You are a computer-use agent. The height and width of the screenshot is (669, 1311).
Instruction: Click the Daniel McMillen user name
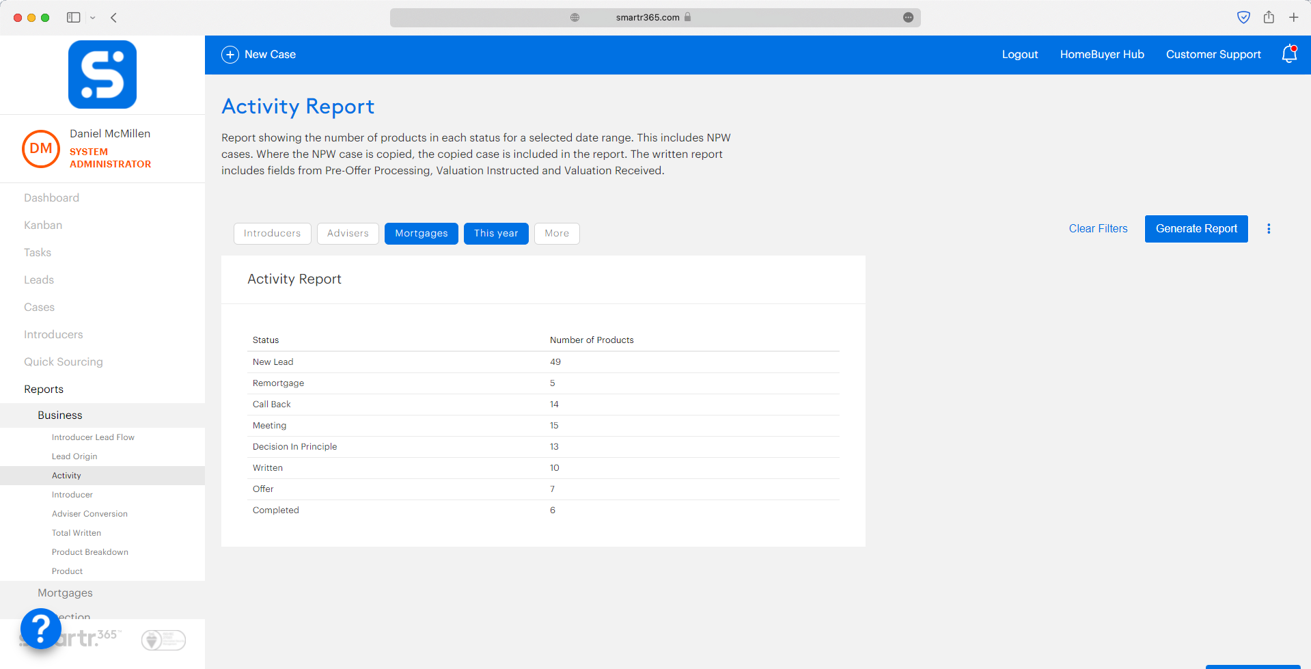click(x=110, y=134)
